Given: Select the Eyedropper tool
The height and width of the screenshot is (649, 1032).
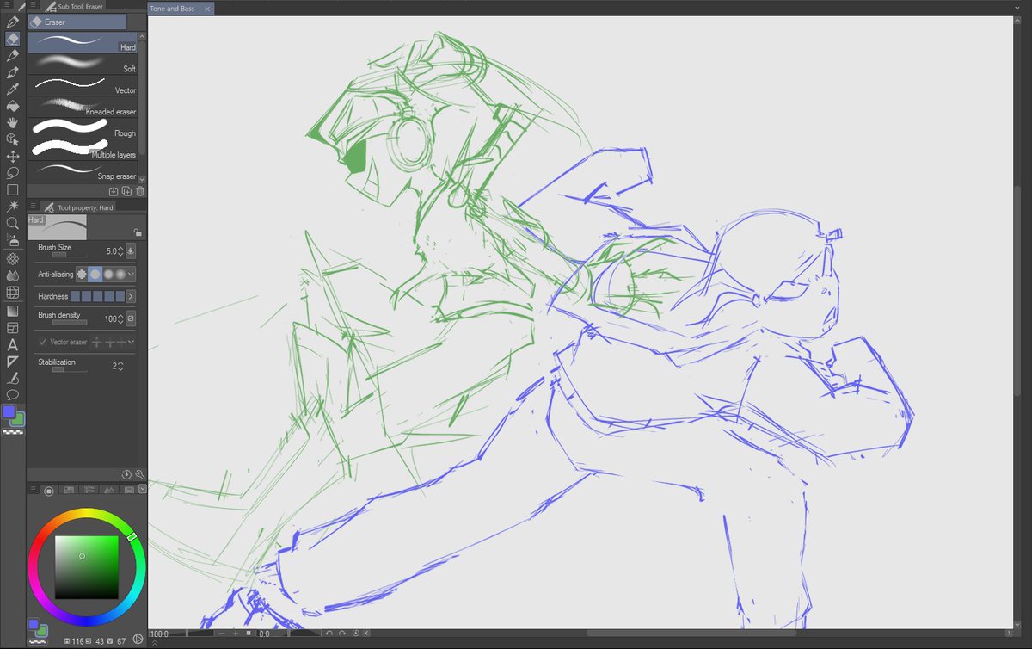Looking at the screenshot, I should (x=12, y=89).
